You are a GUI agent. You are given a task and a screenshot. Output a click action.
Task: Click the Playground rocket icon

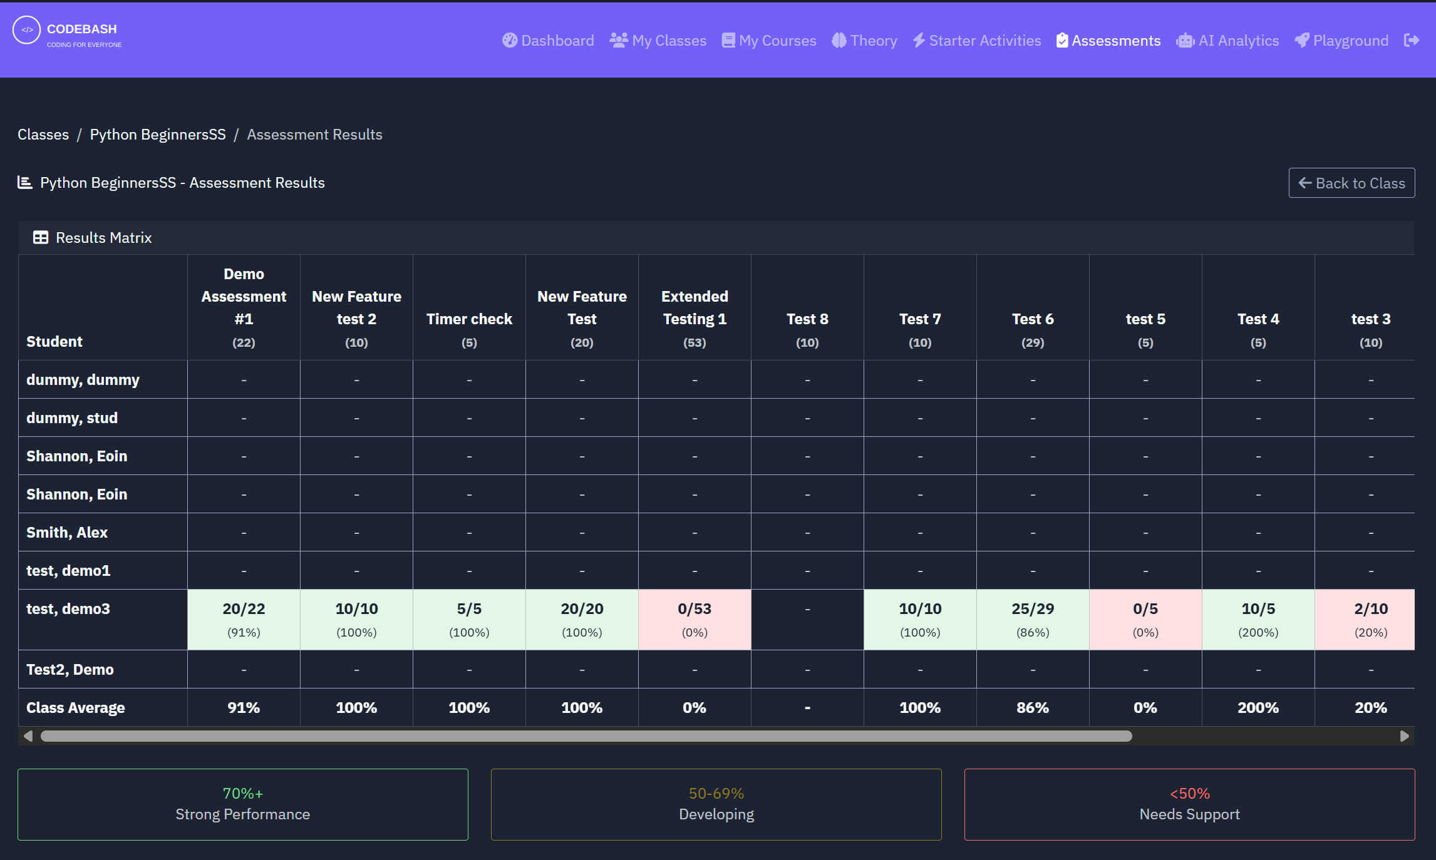tap(1302, 41)
